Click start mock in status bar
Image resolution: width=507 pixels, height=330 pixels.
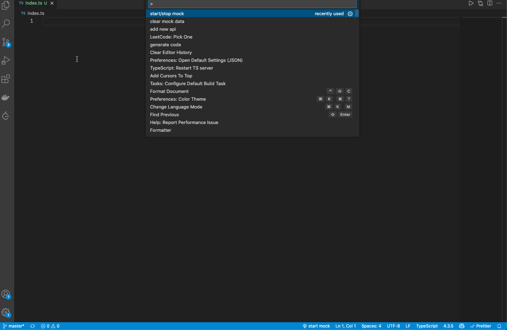coord(316,326)
